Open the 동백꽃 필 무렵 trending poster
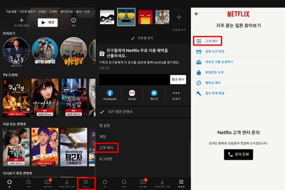Screen dimensions: 285x190 [x=16, y=147]
